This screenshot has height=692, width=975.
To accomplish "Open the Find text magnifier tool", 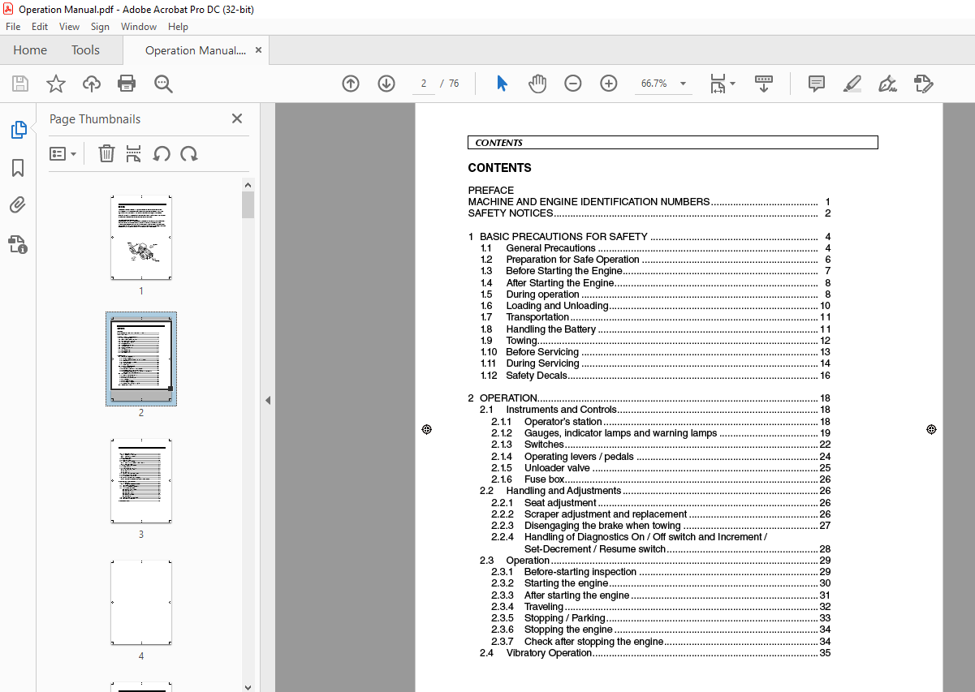I will point(163,84).
